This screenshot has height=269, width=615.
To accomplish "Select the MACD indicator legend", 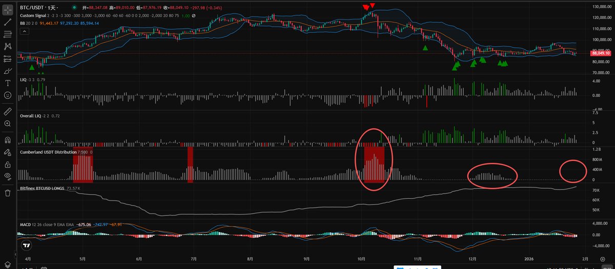I will coord(24,224).
